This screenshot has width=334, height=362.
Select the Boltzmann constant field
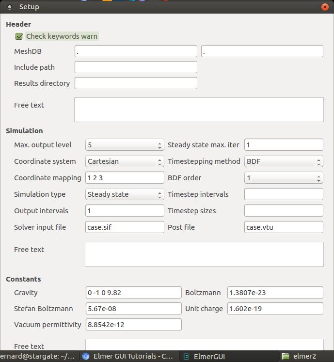tap(275, 293)
